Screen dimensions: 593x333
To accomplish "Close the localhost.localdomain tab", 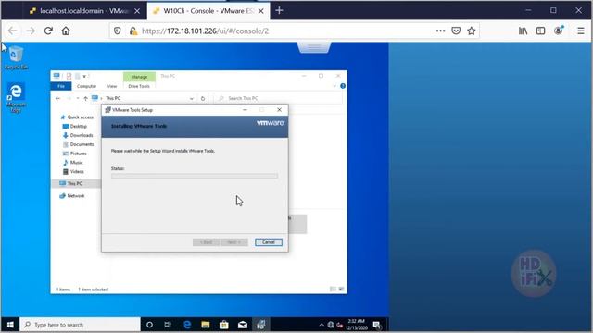I will [x=137, y=11].
